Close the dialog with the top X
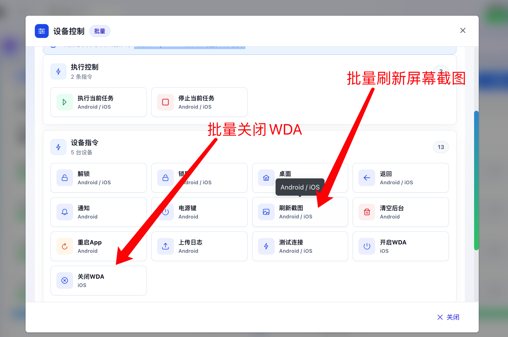Image resolution: width=508 pixels, height=337 pixels. coord(463,31)
